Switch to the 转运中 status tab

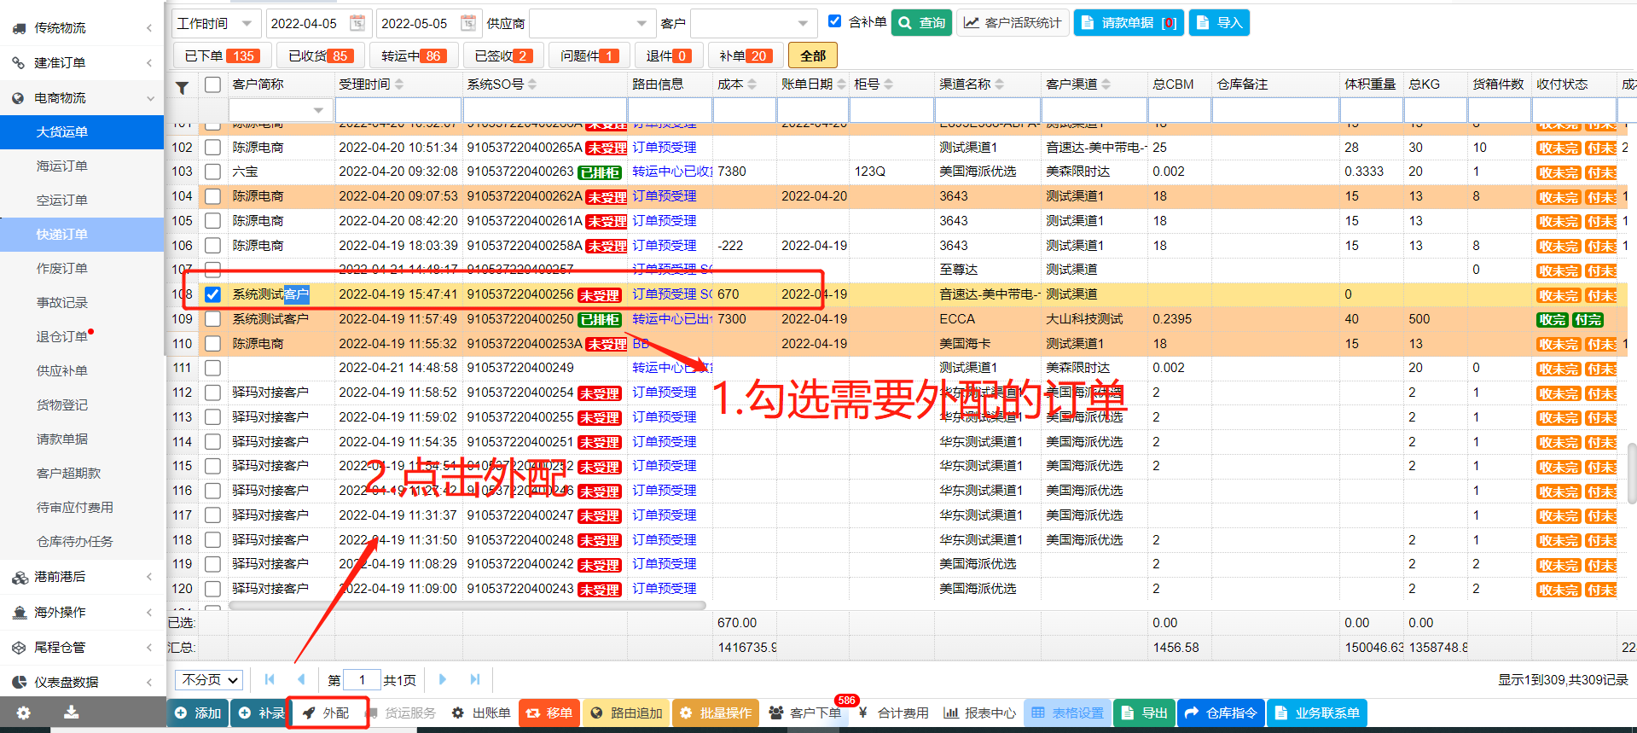[412, 55]
